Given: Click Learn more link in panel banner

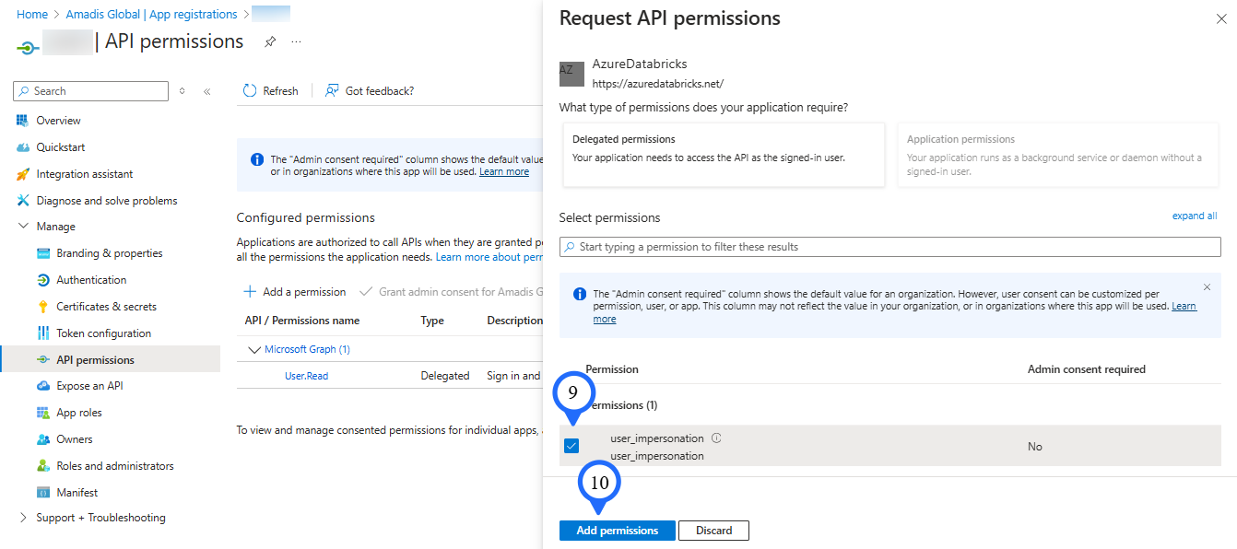Looking at the screenshot, I should (x=1184, y=306).
